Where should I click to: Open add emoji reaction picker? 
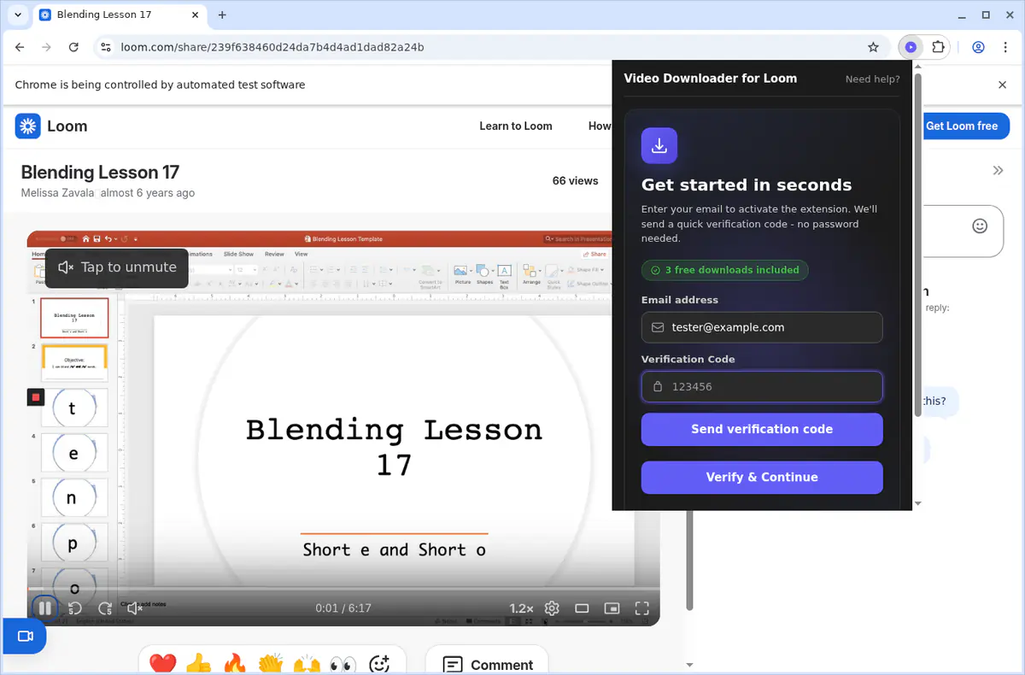[x=379, y=664]
